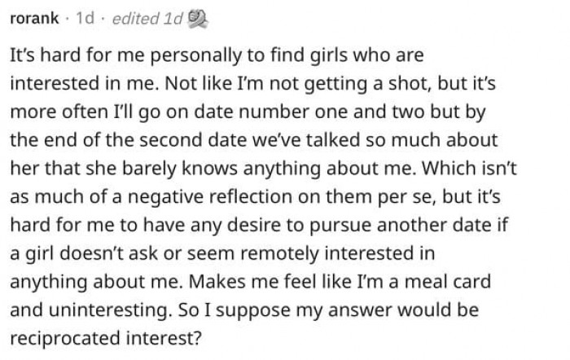Open the rorank user profile
This screenshot has height=360, width=570.
coord(34,18)
